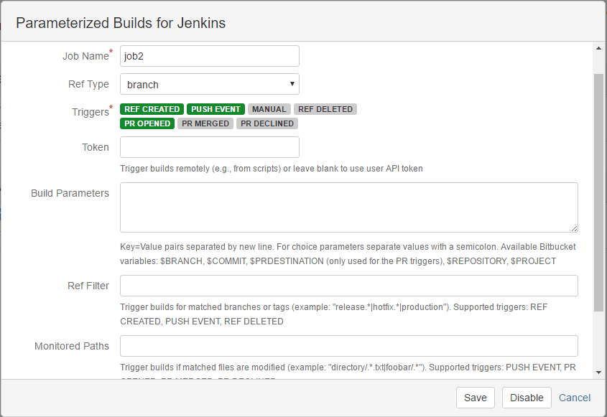Viewport: 607px width, 417px height.
Task: Enable the PR DECLINED trigger
Action: click(x=267, y=123)
